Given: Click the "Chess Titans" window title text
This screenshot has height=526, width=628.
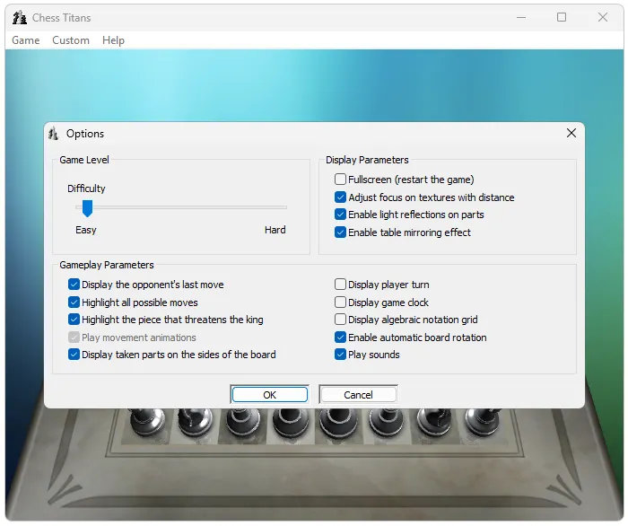Looking at the screenshot, I should [61, 18].
